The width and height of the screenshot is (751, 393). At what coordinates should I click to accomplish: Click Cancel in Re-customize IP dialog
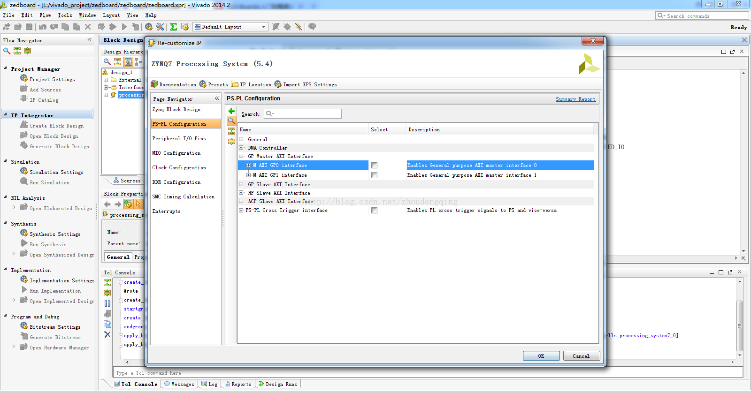coord(581,356)
